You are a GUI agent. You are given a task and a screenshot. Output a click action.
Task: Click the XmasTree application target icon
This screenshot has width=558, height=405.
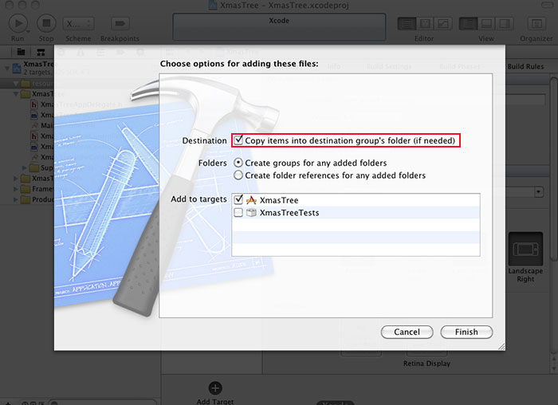(251, 200)
